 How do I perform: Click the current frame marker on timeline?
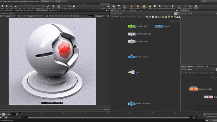[20, 113]
